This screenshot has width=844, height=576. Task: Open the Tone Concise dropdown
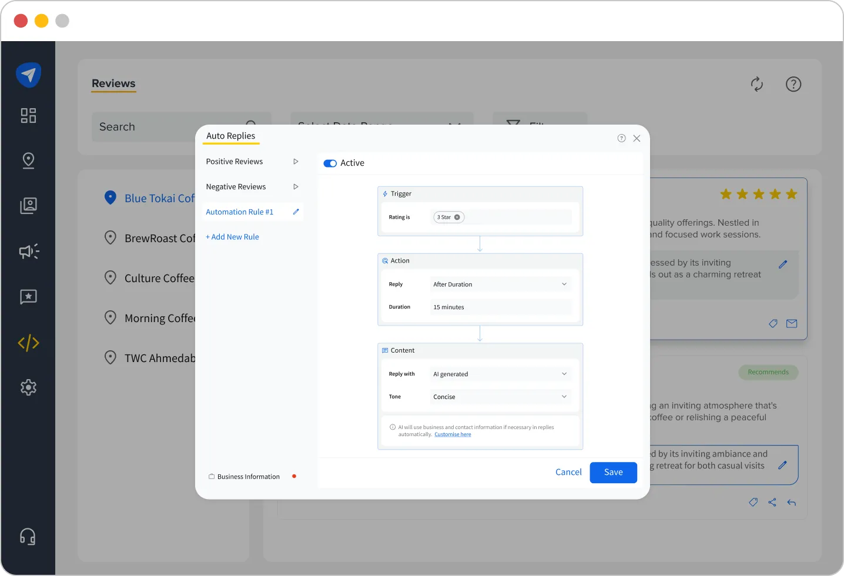[x=500, y=397]
